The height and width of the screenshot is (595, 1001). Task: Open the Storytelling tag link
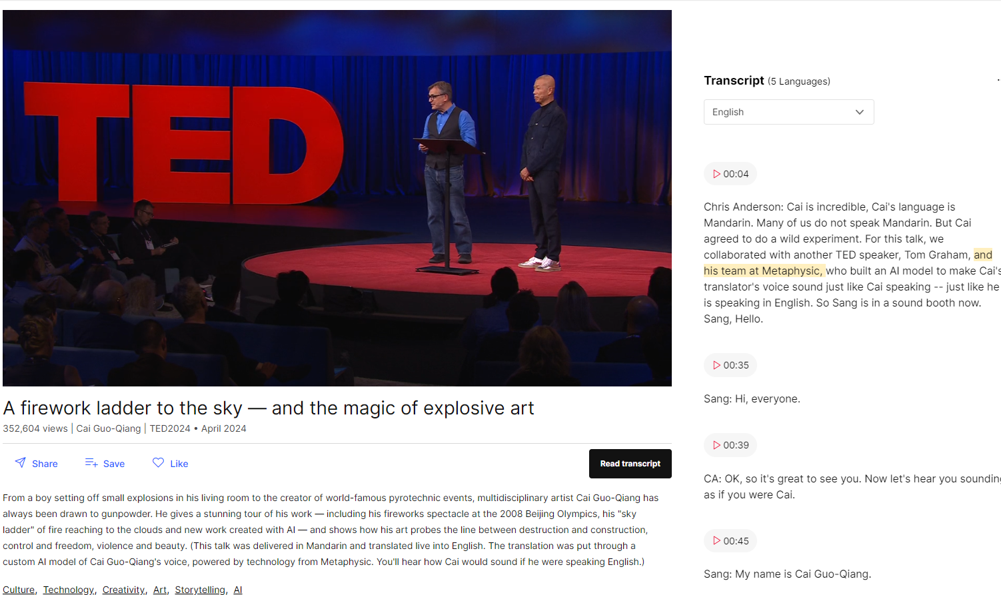click(199, 589)
